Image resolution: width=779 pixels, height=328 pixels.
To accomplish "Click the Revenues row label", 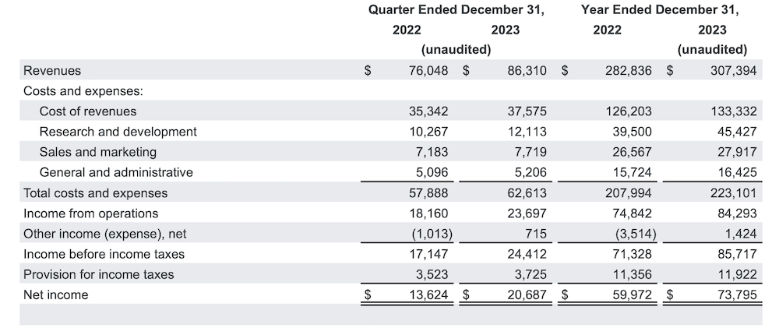I will pyautogui.click(x=52, y=71).
